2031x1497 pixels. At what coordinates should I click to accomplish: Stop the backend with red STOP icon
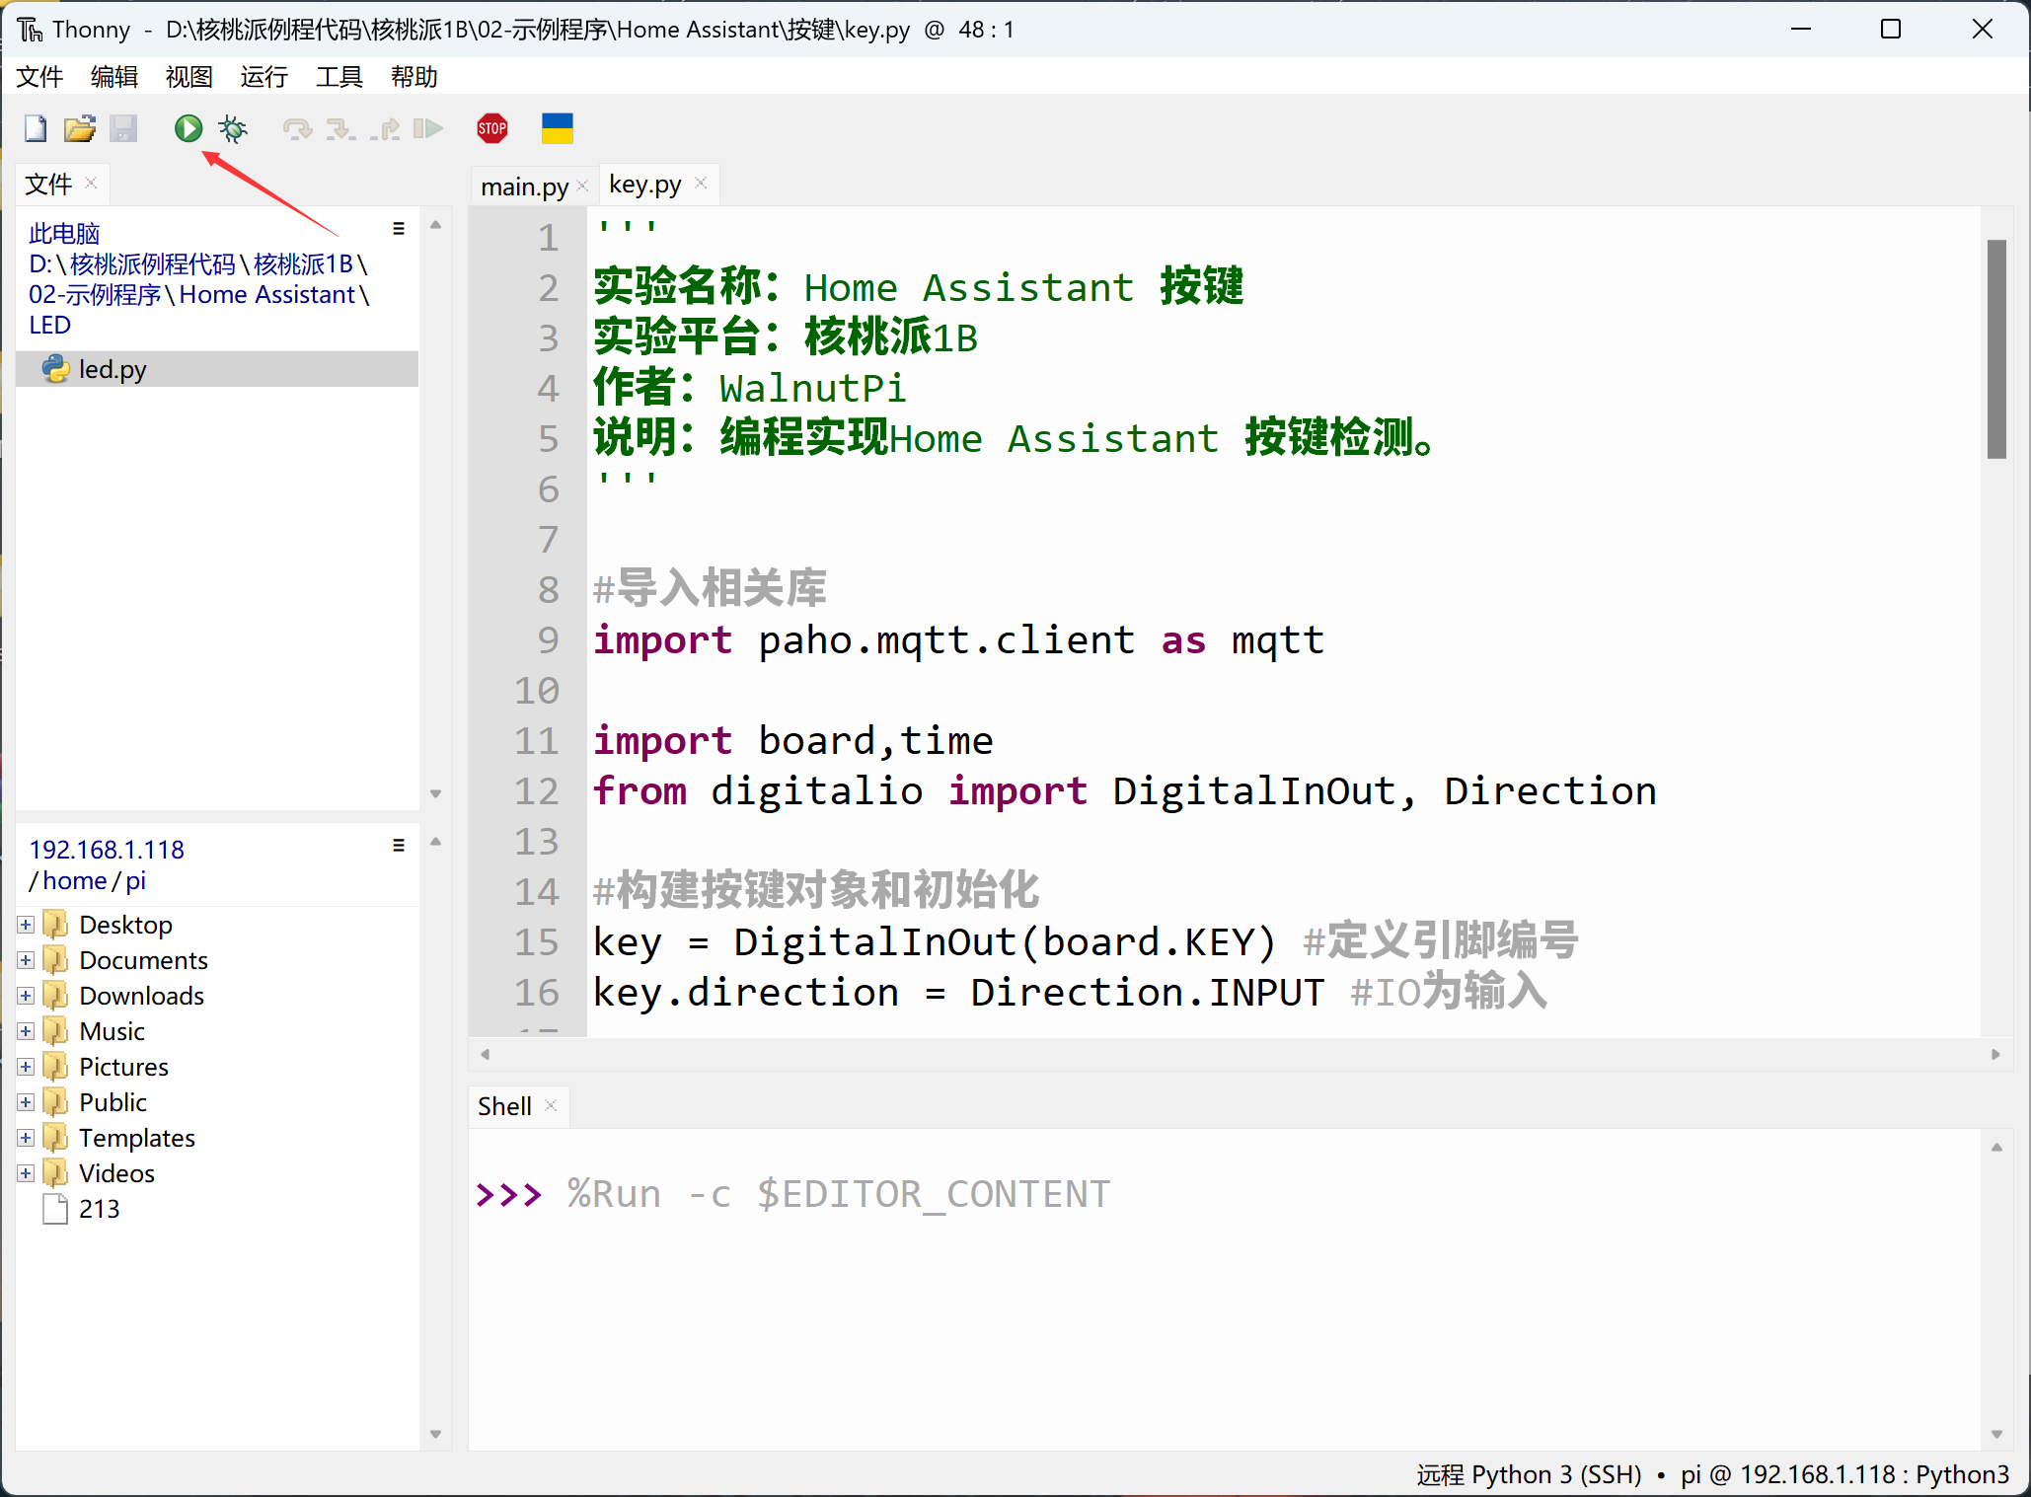(492, 128)
